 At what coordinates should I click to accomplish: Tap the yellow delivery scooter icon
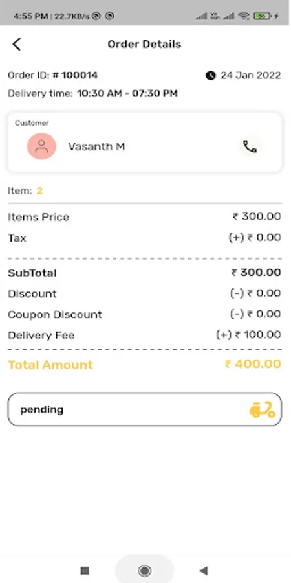point(262,409)
